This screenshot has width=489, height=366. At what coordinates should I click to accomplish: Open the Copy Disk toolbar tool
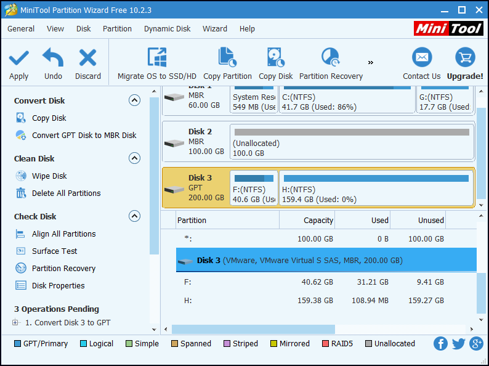coord(276,64)
